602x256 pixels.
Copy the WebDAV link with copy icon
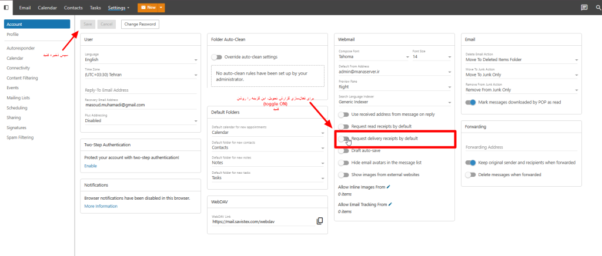click(x=320, y=221)
